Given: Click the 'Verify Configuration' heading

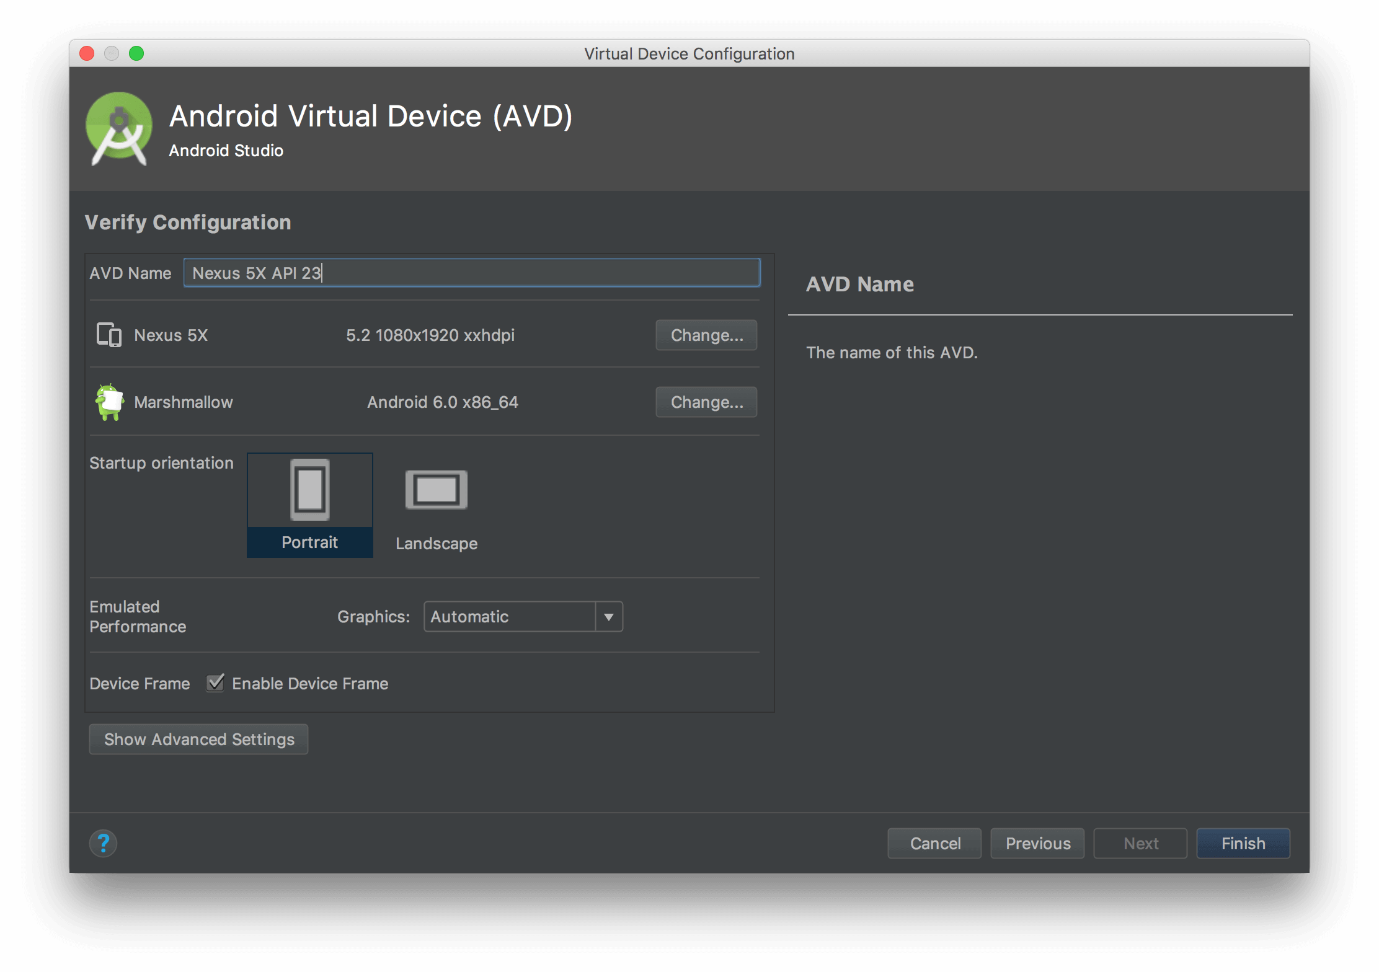Looking at the screenshot, I should pos(188,222).
